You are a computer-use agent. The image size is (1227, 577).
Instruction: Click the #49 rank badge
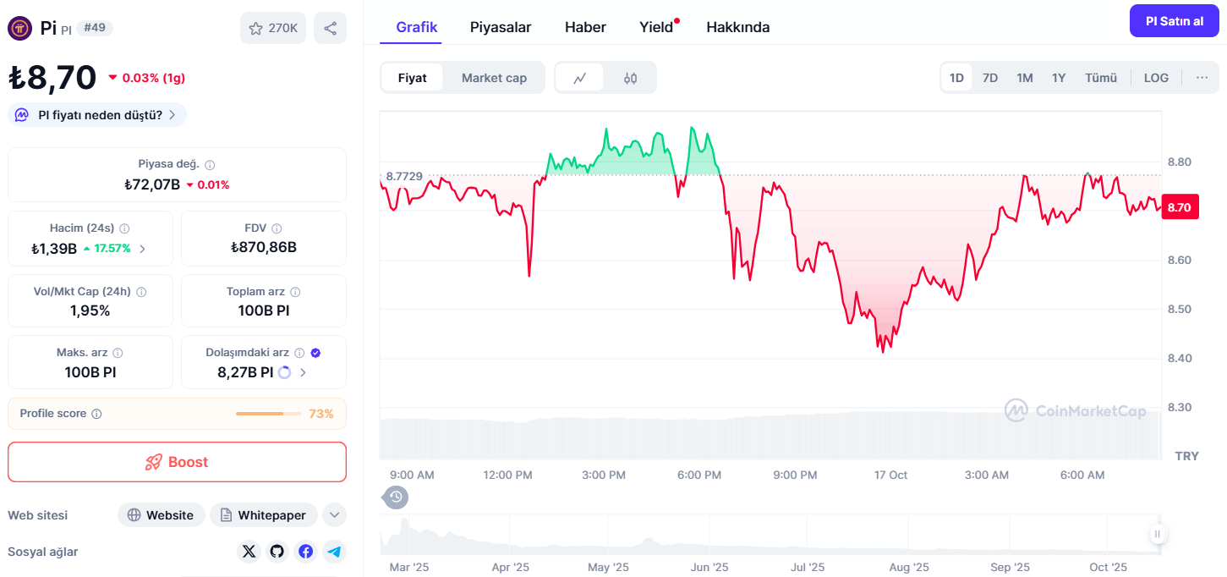tap(95, 28)
